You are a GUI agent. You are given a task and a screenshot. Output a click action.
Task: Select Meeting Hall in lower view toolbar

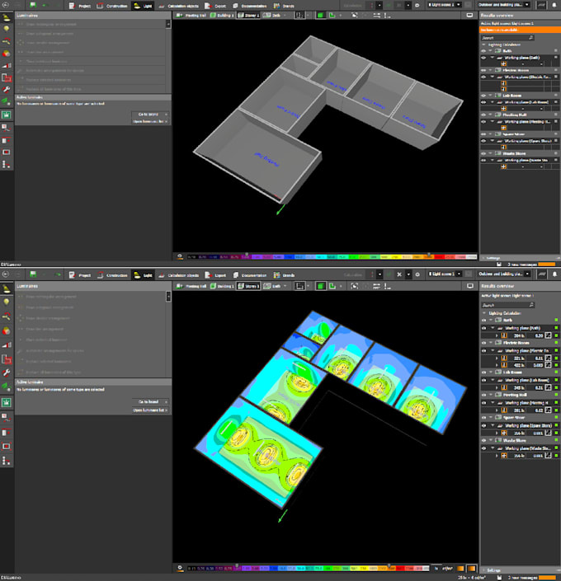(191, 286)
